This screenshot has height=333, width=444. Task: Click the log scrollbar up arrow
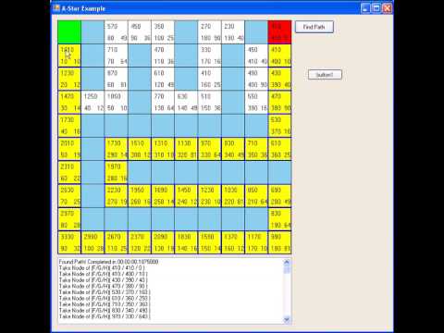(x=287, y=262)
